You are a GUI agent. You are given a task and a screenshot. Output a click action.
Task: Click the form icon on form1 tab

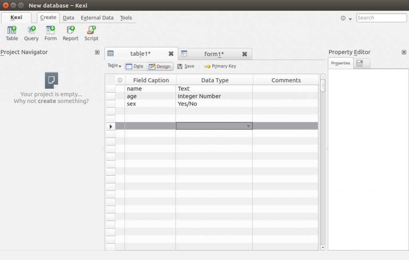pyautogui.click(x=184, y=54)
